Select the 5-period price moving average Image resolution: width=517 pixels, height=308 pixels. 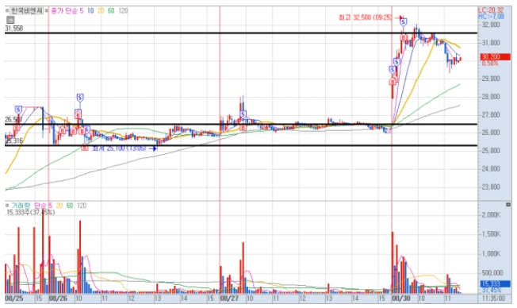tap(82, 10)
